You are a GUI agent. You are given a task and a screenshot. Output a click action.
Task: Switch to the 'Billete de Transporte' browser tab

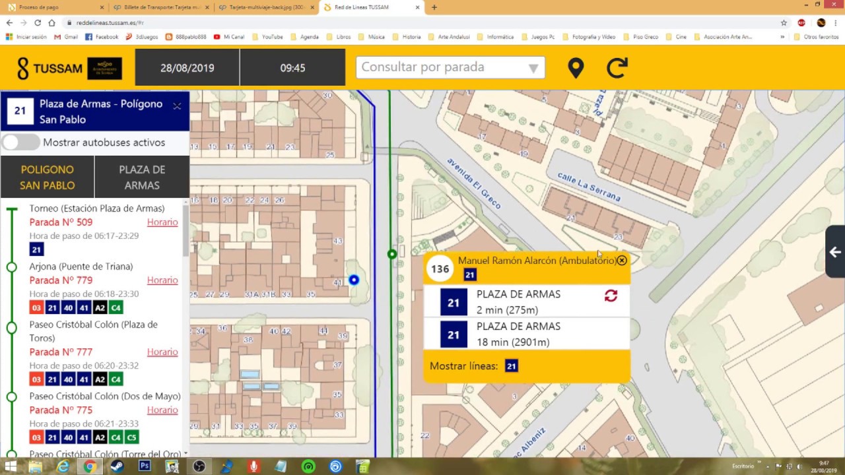pos(160,7)
